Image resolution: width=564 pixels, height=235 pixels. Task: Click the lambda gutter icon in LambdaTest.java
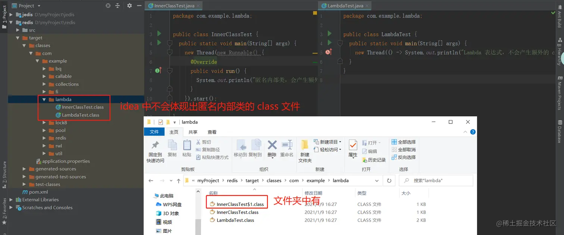(x=329, y=52)
